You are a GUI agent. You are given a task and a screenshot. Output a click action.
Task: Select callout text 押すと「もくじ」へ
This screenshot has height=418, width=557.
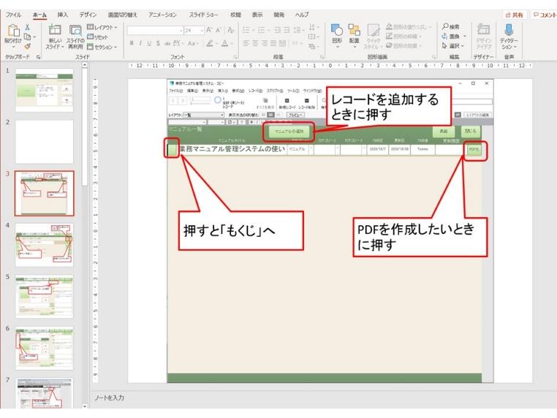pyautogui.click(x=229, y=231)
